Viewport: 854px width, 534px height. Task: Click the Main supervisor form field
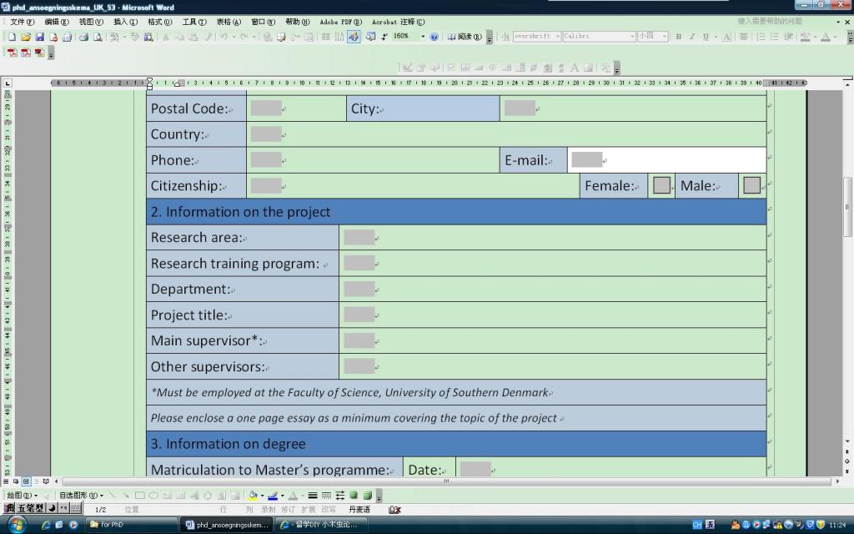pyautogui.click(x=359, y=340)
